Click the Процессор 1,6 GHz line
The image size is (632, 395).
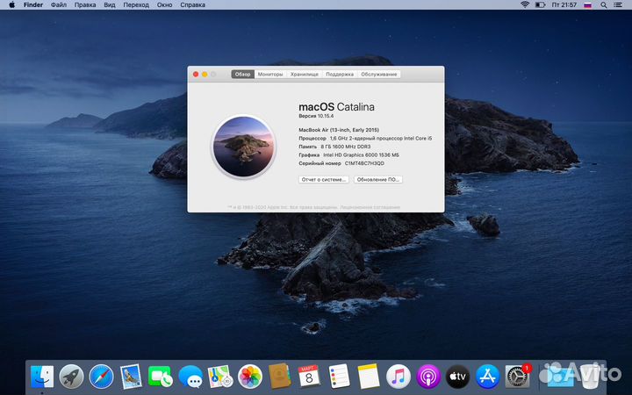click(365, 139)
